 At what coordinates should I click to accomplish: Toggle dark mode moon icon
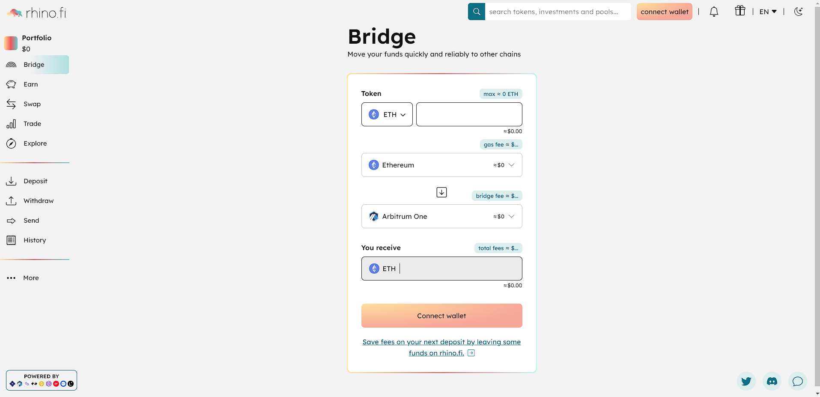click(x=799, y=12)
